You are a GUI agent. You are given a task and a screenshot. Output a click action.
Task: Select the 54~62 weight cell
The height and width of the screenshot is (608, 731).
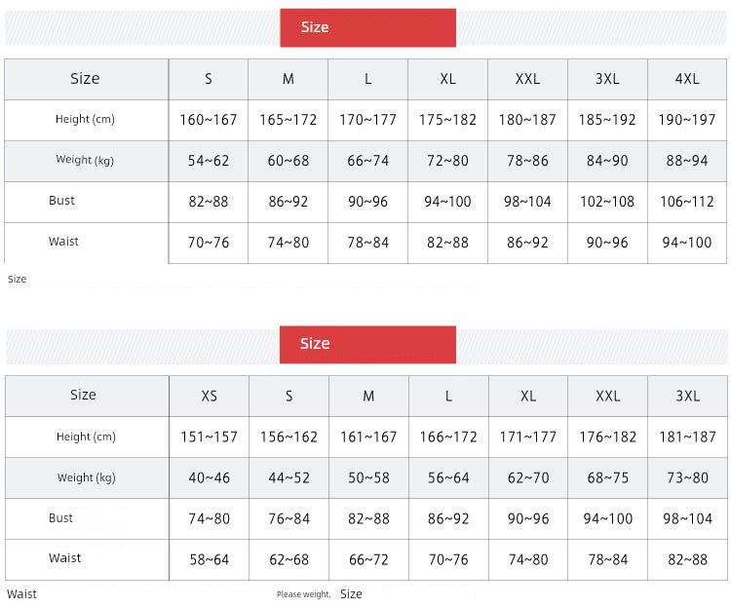(208, 161)
